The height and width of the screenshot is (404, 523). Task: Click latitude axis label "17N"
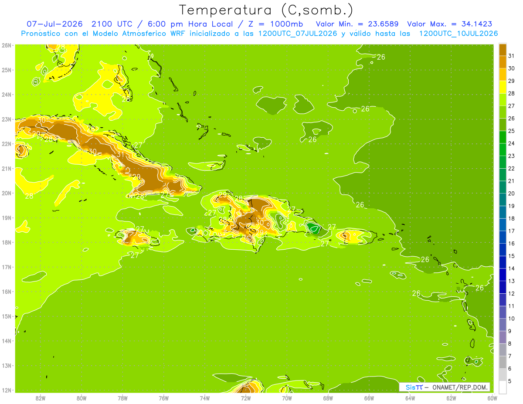tap(7, 267)
